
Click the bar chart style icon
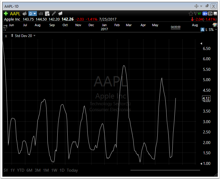pos(41,14)
